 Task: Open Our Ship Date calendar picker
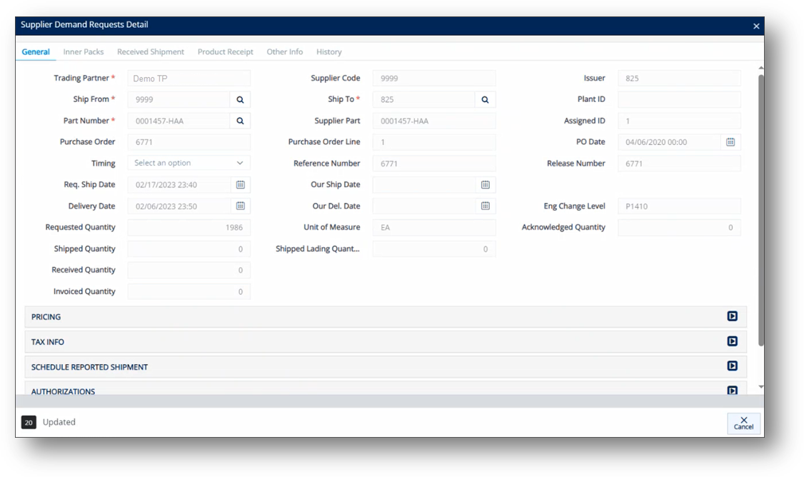[486, 185]
